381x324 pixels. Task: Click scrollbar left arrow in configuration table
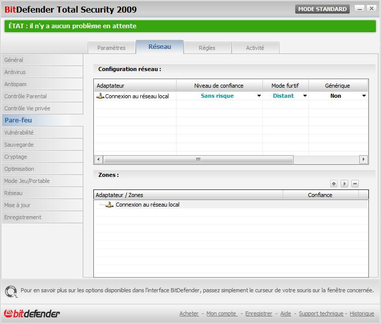pyautogui.click(x=98, y=159)
